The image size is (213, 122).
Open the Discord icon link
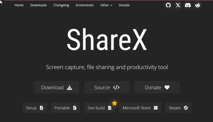coord(188,5)
